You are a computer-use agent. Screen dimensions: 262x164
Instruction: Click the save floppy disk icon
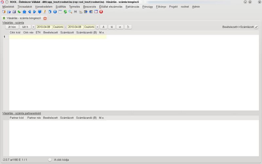coord(14,12)
